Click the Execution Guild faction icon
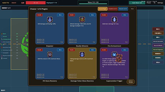The image size is (165, 92). point(2,47)
